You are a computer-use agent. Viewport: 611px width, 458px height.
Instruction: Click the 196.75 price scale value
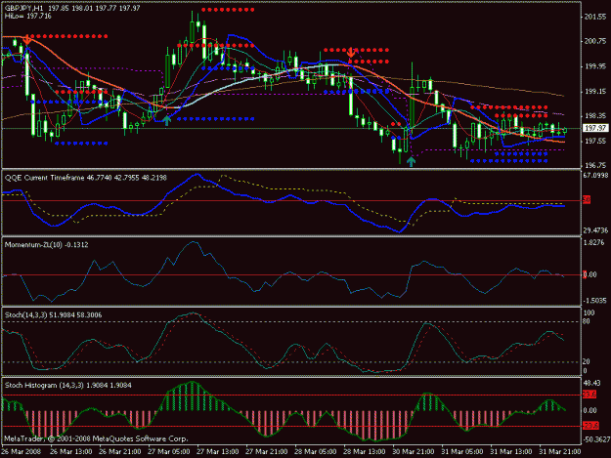(x=595, y=165)
